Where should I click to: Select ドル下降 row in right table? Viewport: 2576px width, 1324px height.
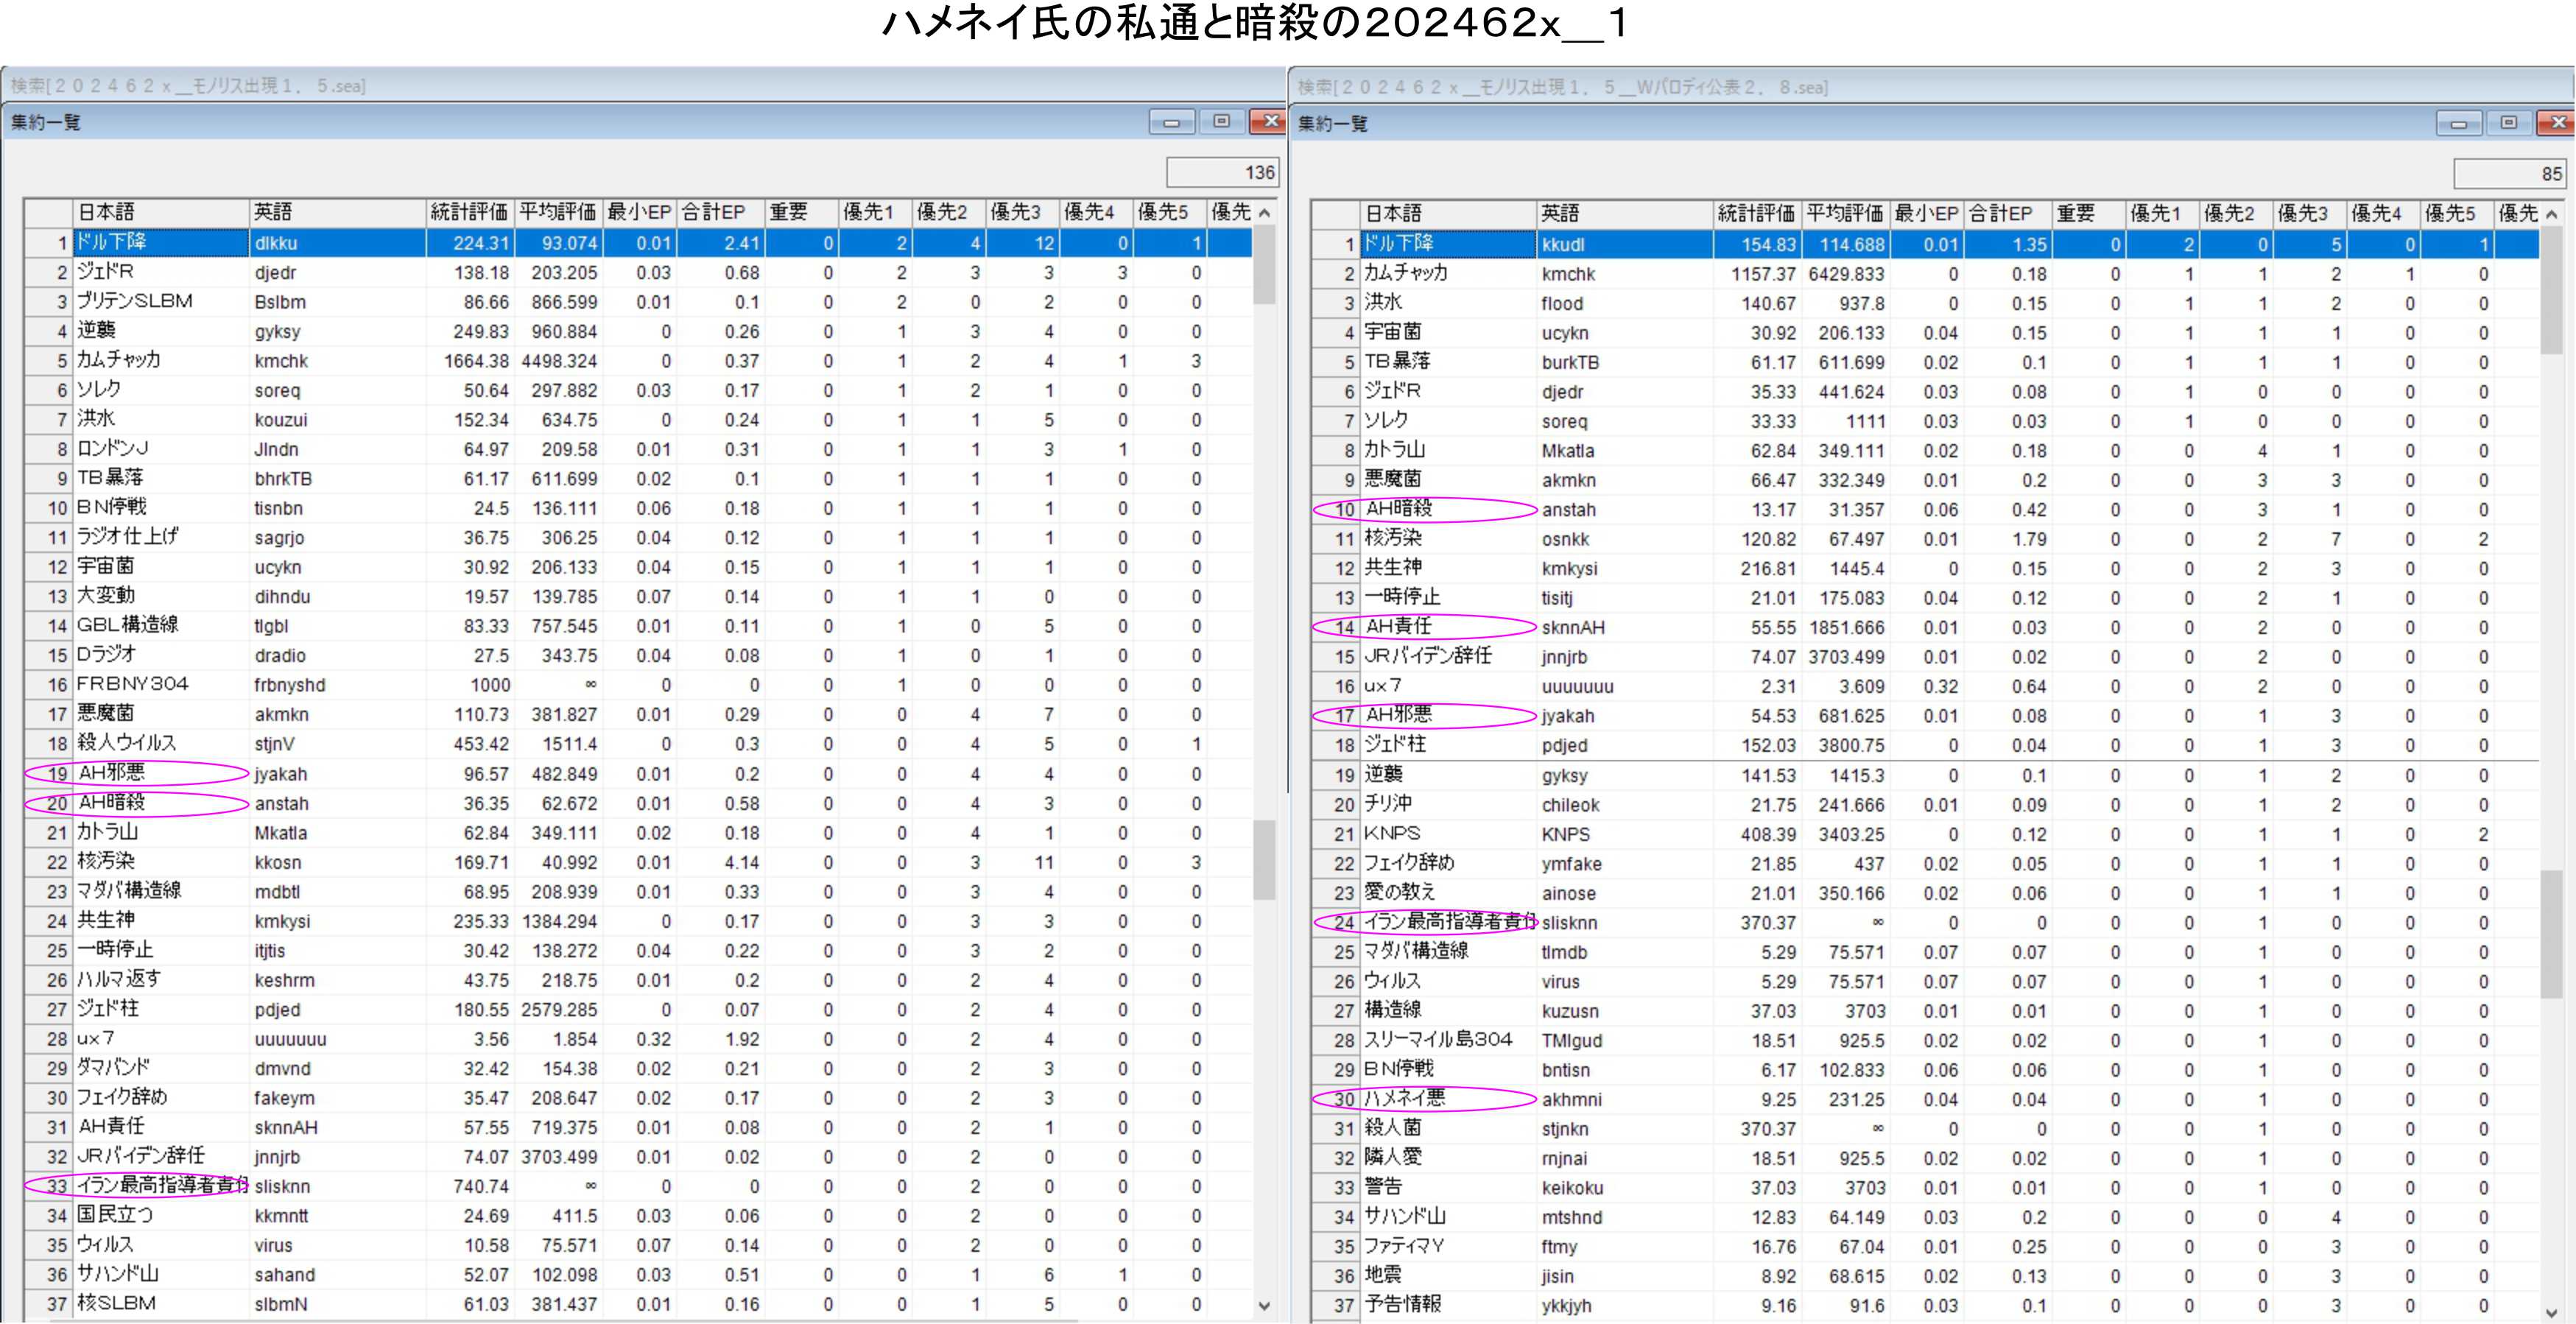click(x=1925, y=244)
